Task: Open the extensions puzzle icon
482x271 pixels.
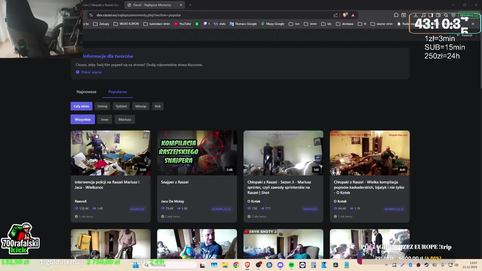Action: [x=396, y=15]
